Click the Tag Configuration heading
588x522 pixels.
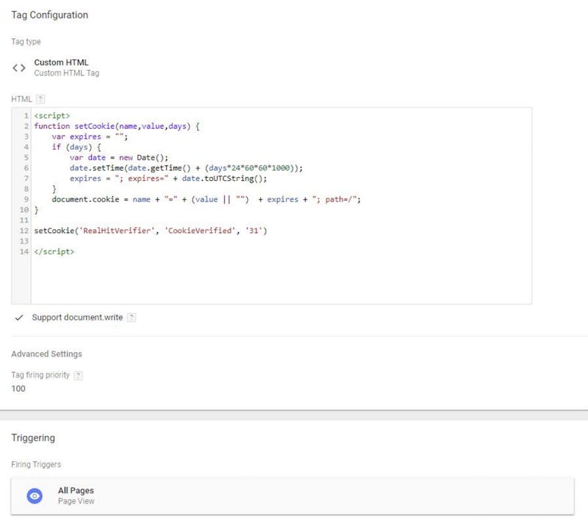pyautogui.click(x=49, y=15)
